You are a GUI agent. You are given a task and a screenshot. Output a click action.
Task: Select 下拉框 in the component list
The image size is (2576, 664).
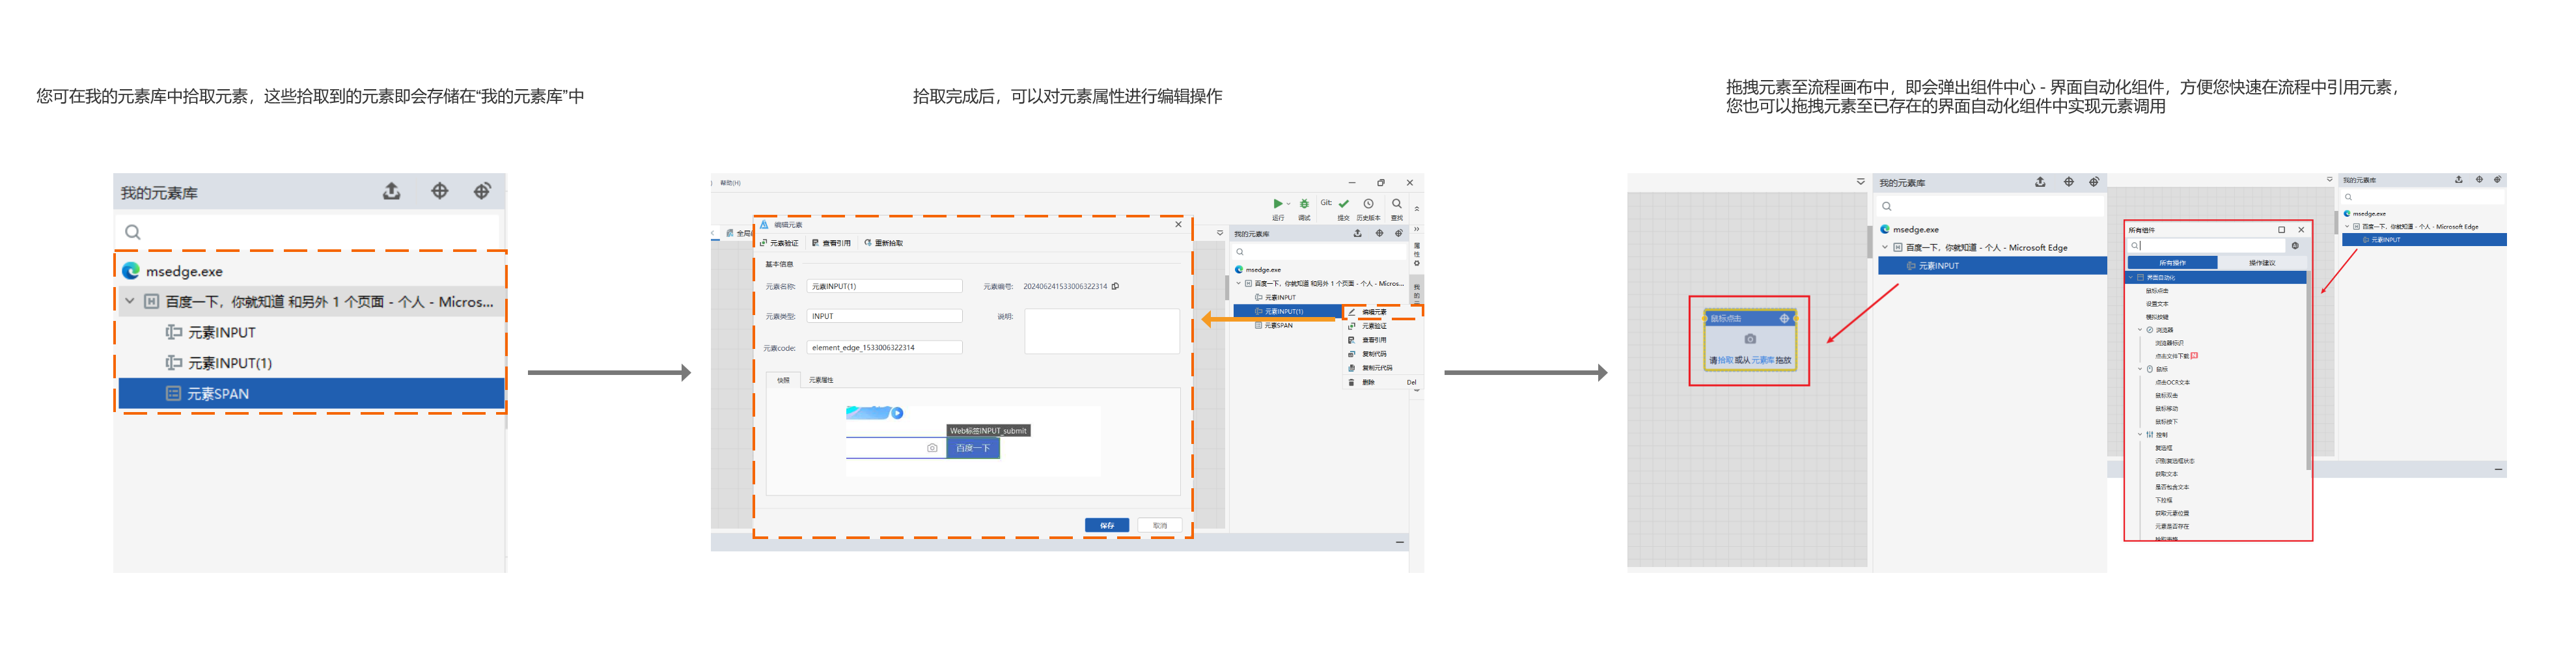[x=2163, y=500]
